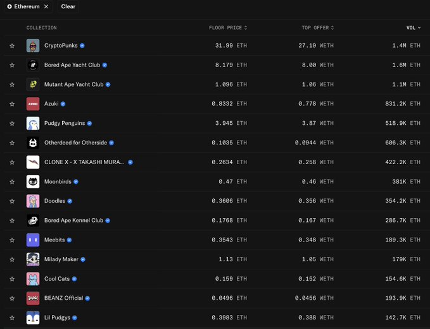The width and height of the screenshot is (430, 329).
Task: Open the Bored Ape Yacht Club link
Action: pos(72,65)
